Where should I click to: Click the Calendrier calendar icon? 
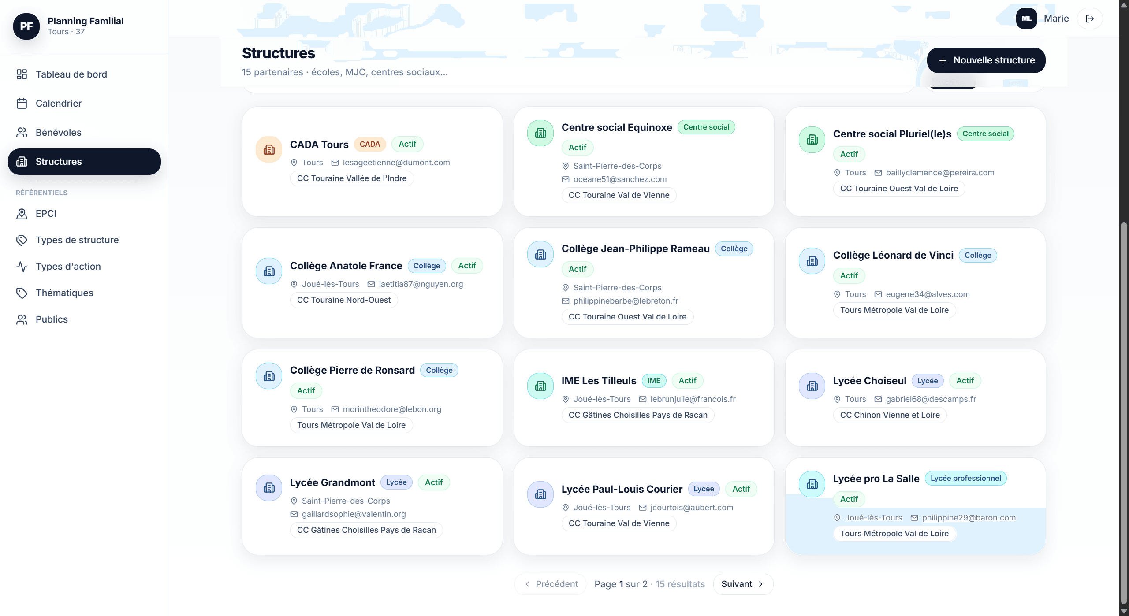(x=22, y=103)
